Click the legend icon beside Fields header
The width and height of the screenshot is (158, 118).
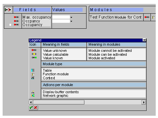[x=8, y=10]
